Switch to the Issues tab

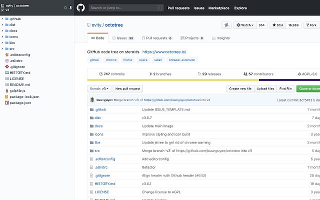(x=123, y=38)
